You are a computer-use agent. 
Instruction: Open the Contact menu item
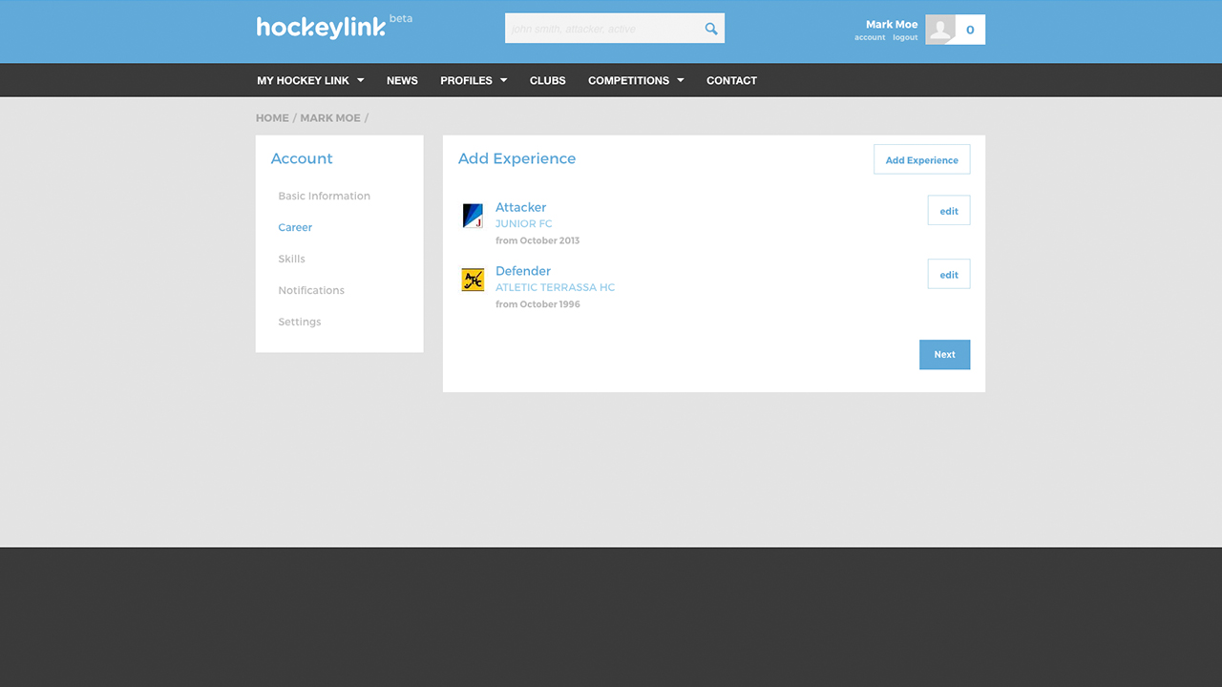coord(731,80)
